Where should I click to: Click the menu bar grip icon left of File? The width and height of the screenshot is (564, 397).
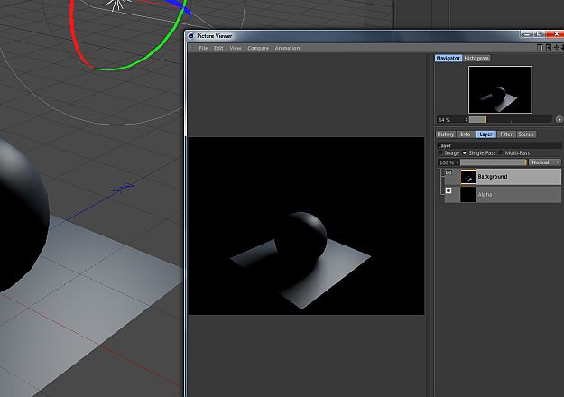click(192, 48)
